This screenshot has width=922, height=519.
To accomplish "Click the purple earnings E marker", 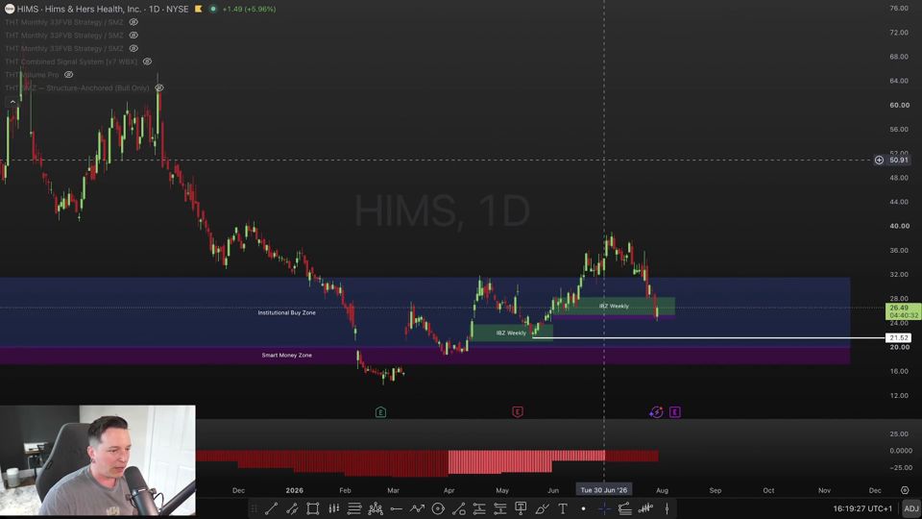I will (x=674, y=412).
